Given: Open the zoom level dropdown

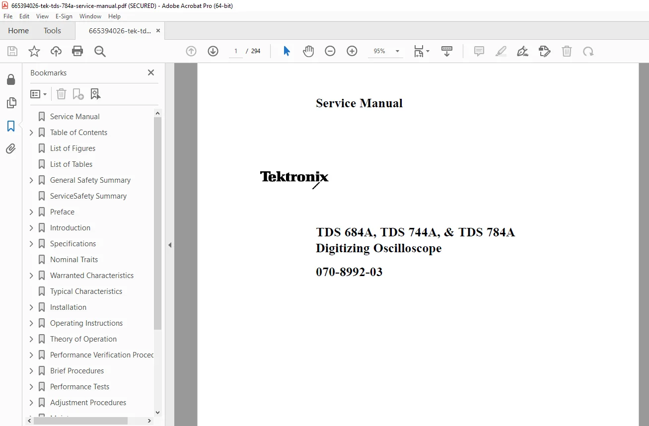Looking at the screenshot, I should [397, 51].
